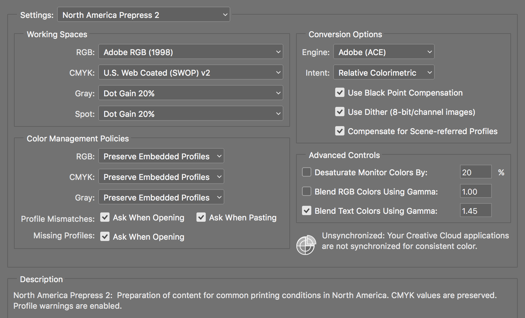Screen dimensions: 525x318
Task: Open the RGB color management policy dropdown
Action: click(x=161, y=156)
